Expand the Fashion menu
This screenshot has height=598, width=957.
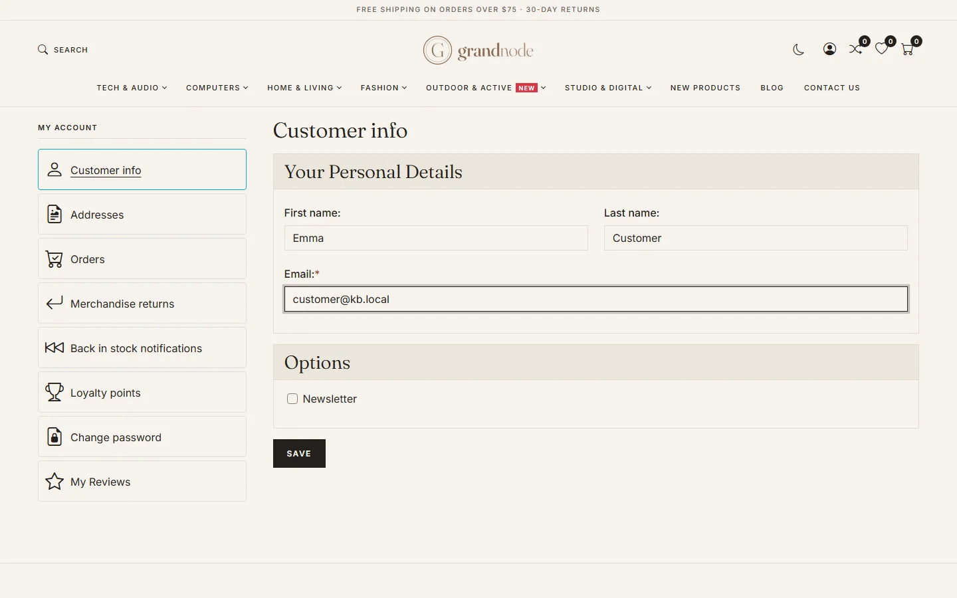click(383, 88)
